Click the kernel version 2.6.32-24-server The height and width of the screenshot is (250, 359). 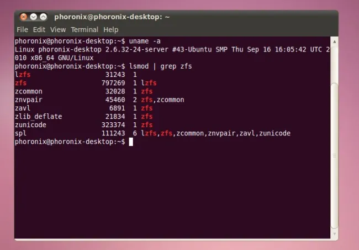tap(137, 50)
